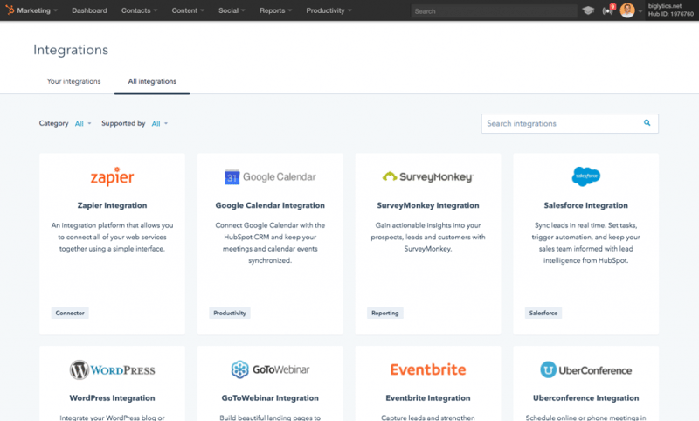Open the account dropdown arrow beside avatar

[640, 11]
